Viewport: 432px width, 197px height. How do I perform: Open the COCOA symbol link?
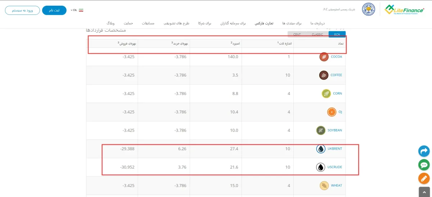click(x=336, y=57)
